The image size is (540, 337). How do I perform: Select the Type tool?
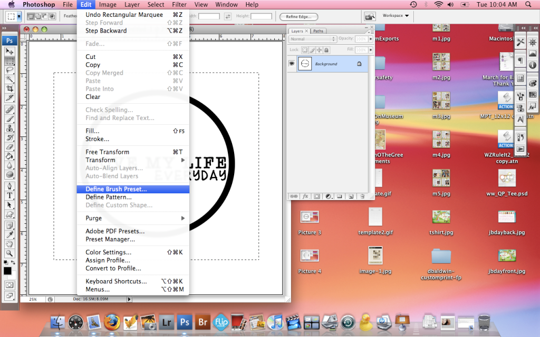(9, 196)
